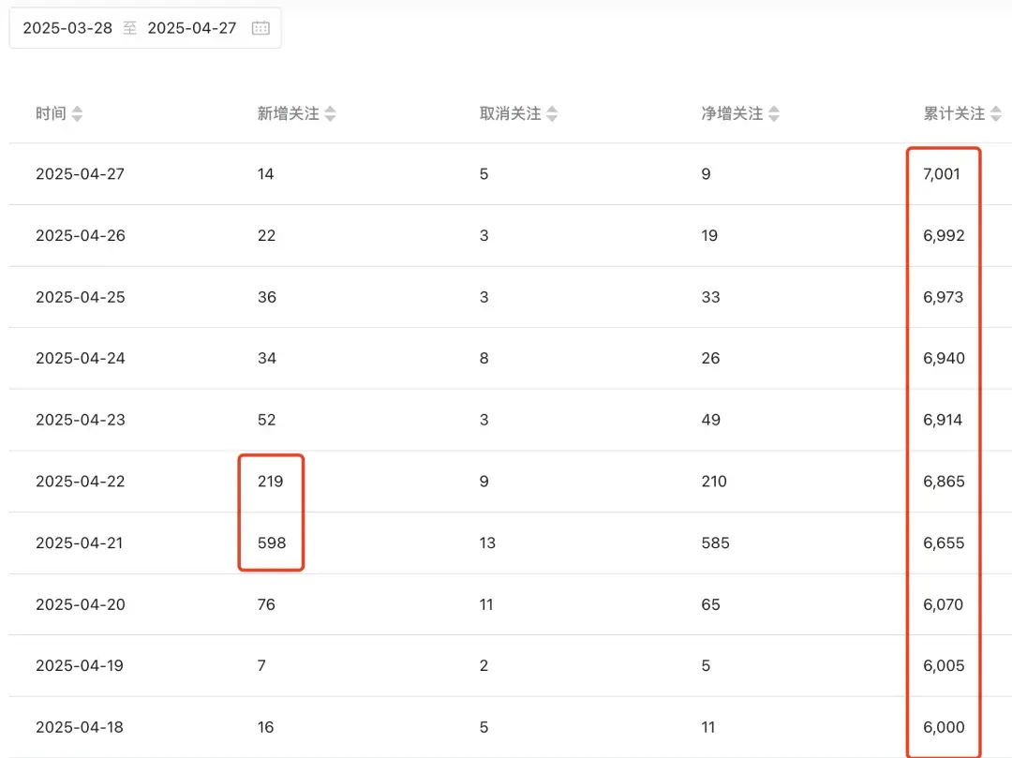The height and width of the screenshot is (758, 1012).
Task: Click end date 2025-04-27 field
Action: click(x=192, y=28)
